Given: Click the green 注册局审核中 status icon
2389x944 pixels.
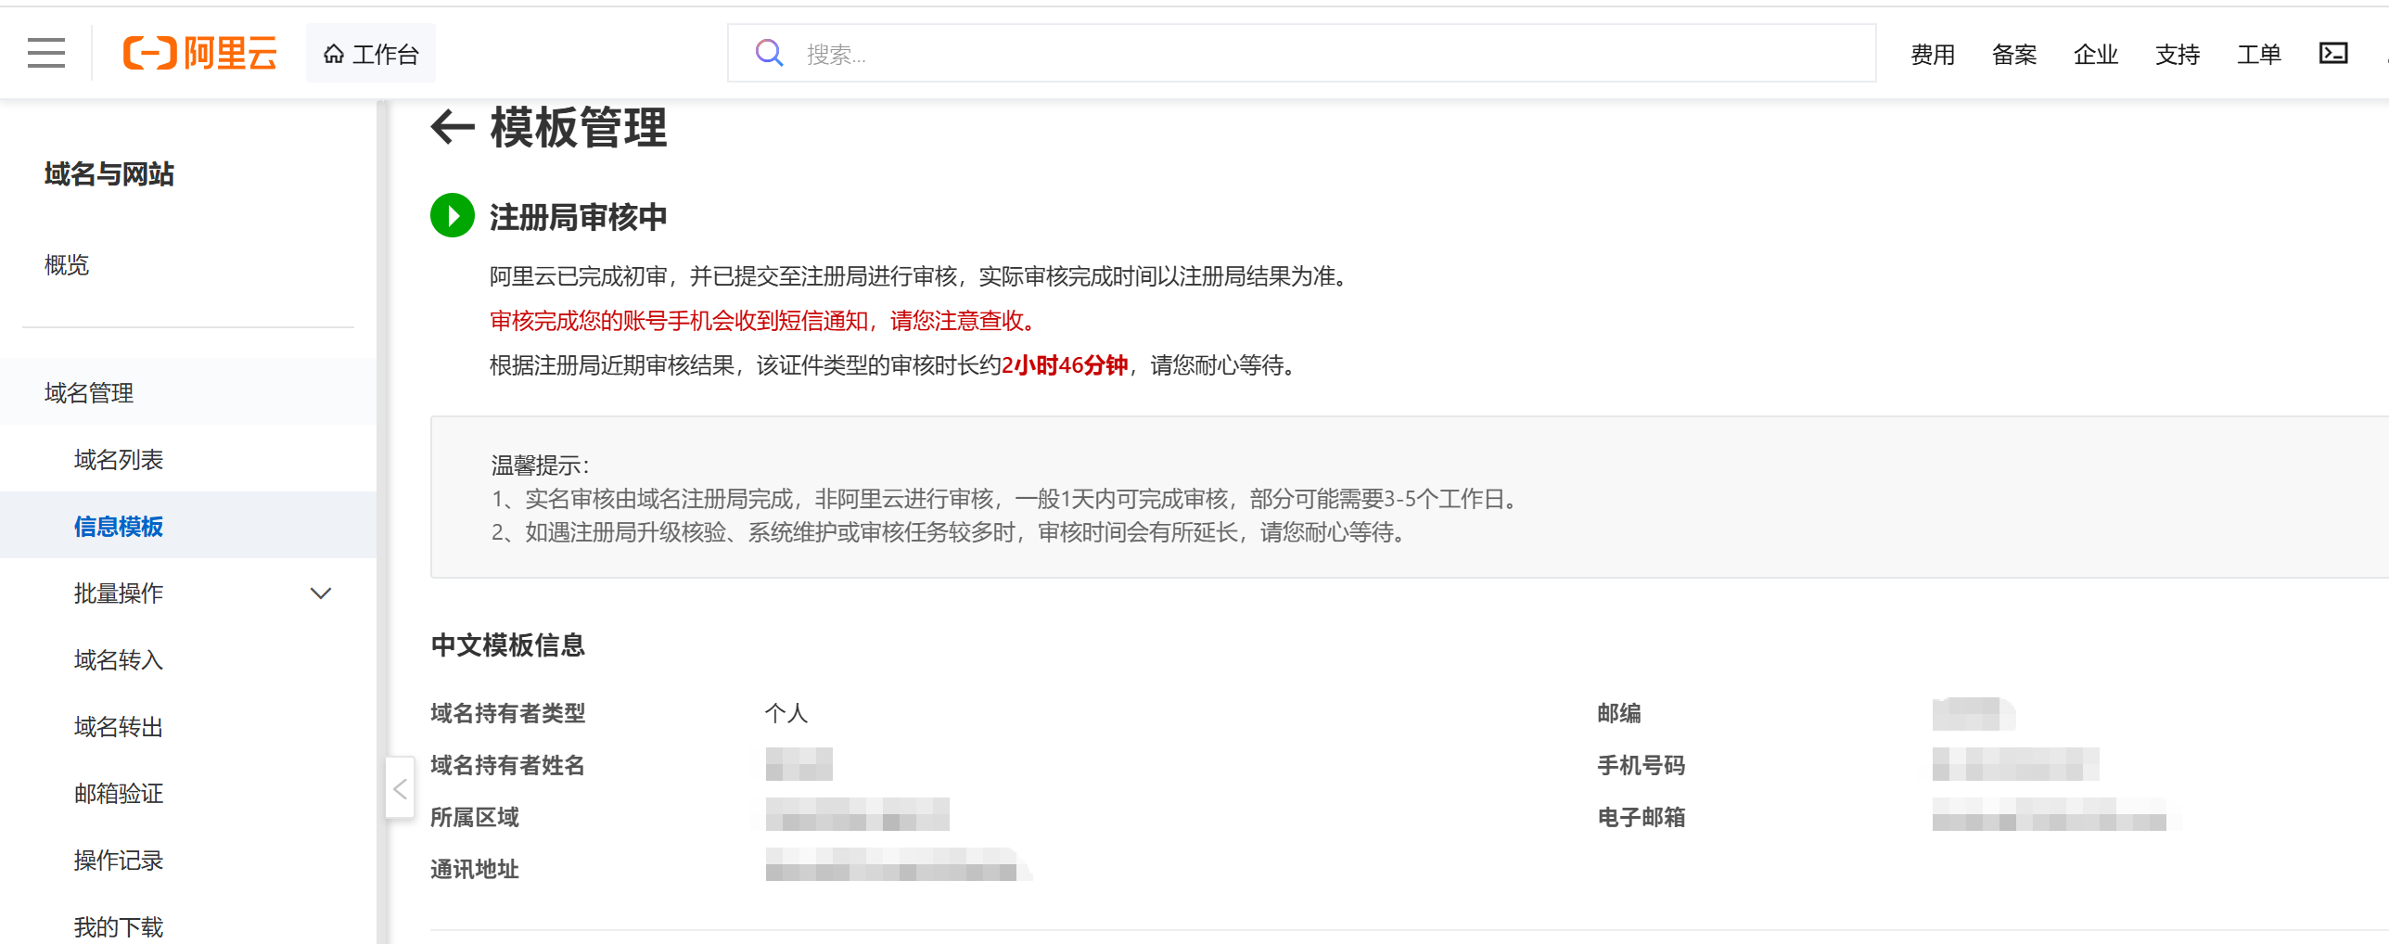Looking at the screenshot, I should click(453, 215).
